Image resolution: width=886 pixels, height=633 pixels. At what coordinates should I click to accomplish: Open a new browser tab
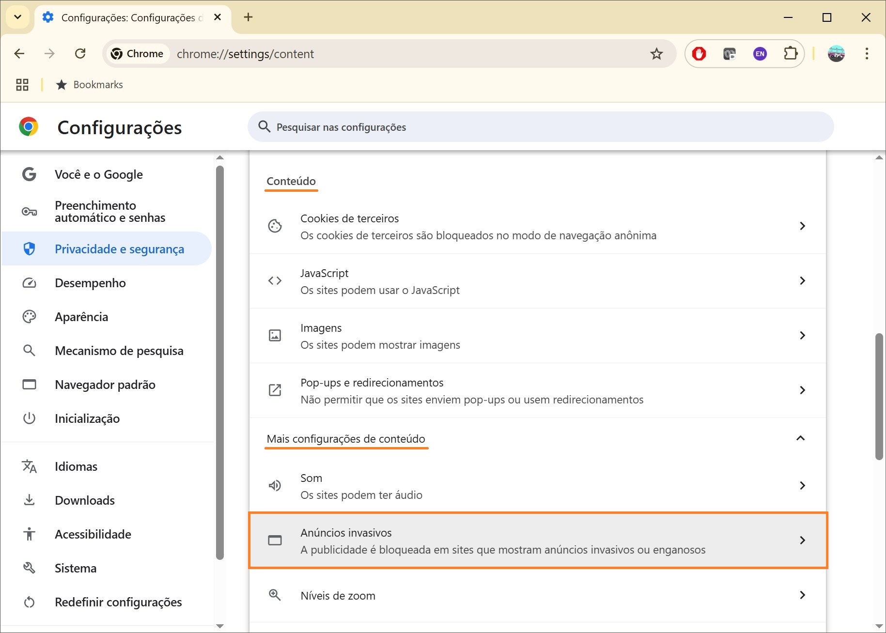248,17
